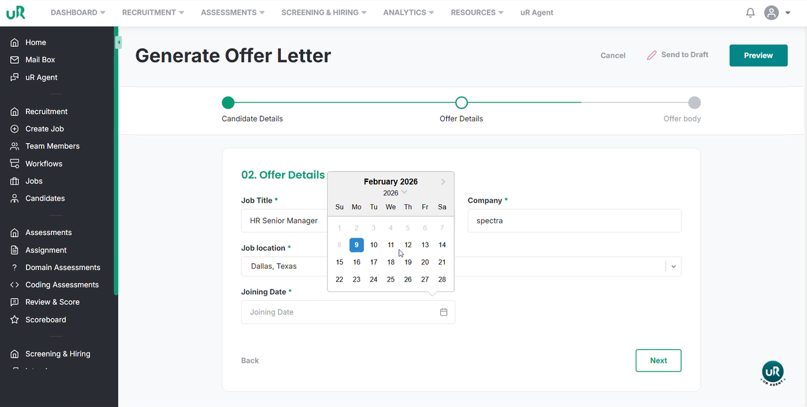Click the Mail Box envelope icon
This screenshot has height=407, width=807.
click(14, 60)
